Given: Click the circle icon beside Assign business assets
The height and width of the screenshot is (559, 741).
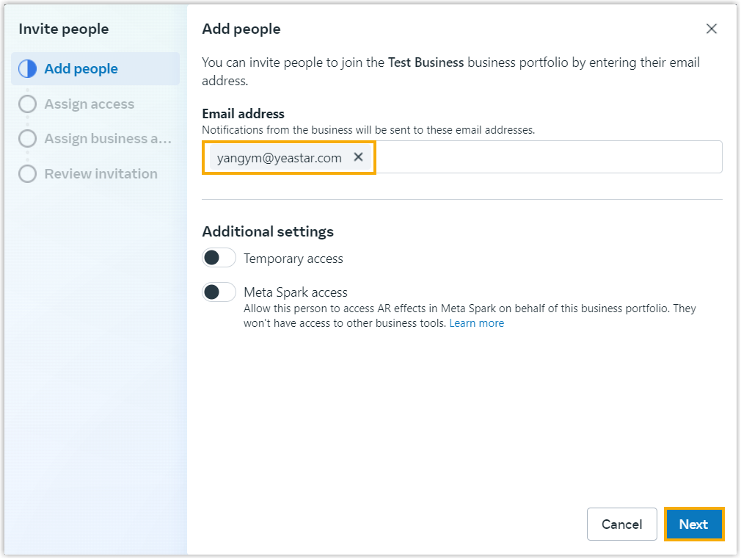Looking at the screenshot, I should coord(27,139).
